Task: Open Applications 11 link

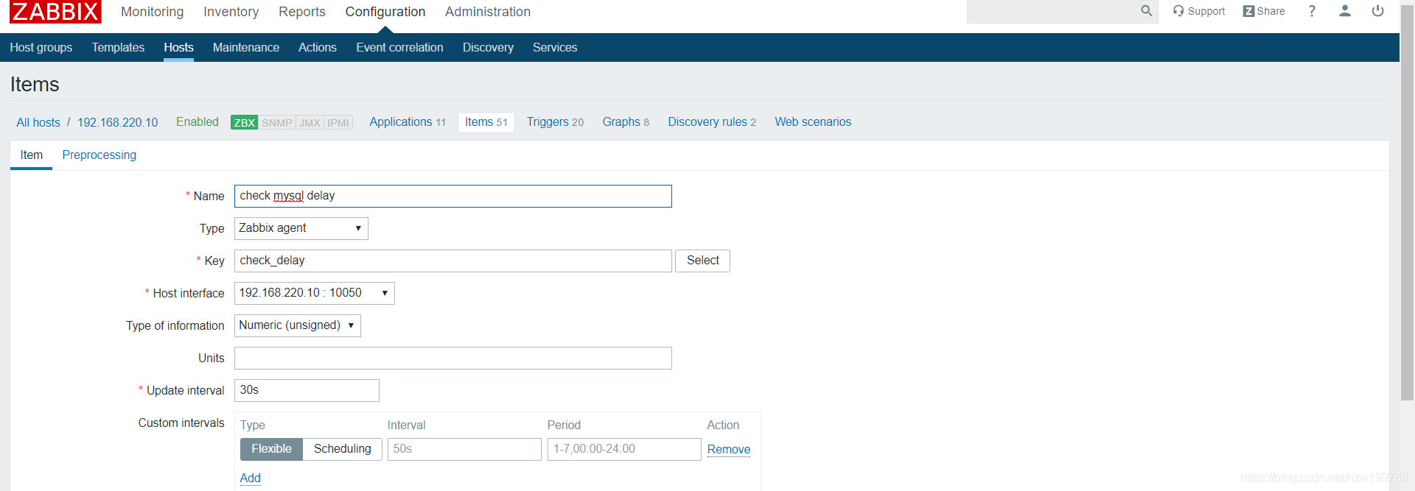Action: (408, 121)
